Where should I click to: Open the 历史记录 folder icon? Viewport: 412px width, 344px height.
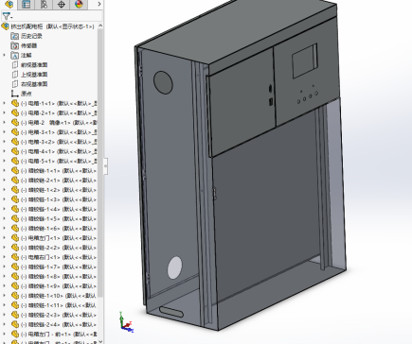click(14, 36)
